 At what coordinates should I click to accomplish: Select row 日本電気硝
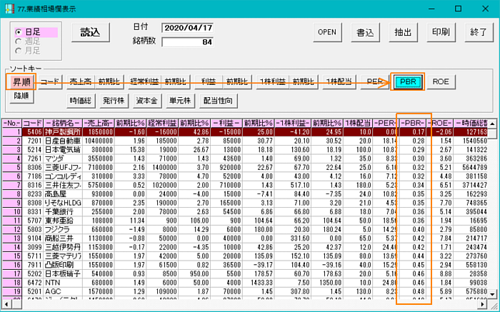point(245,150)
